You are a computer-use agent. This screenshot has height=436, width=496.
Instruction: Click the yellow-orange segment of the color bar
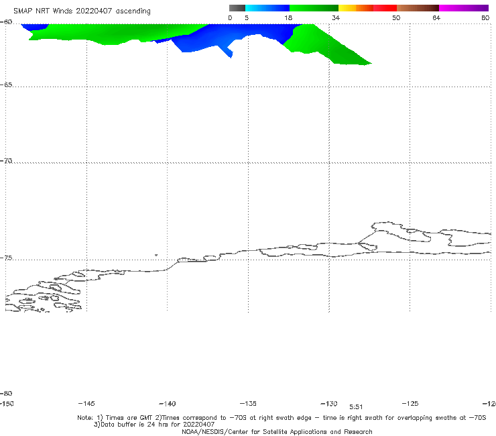356,8
